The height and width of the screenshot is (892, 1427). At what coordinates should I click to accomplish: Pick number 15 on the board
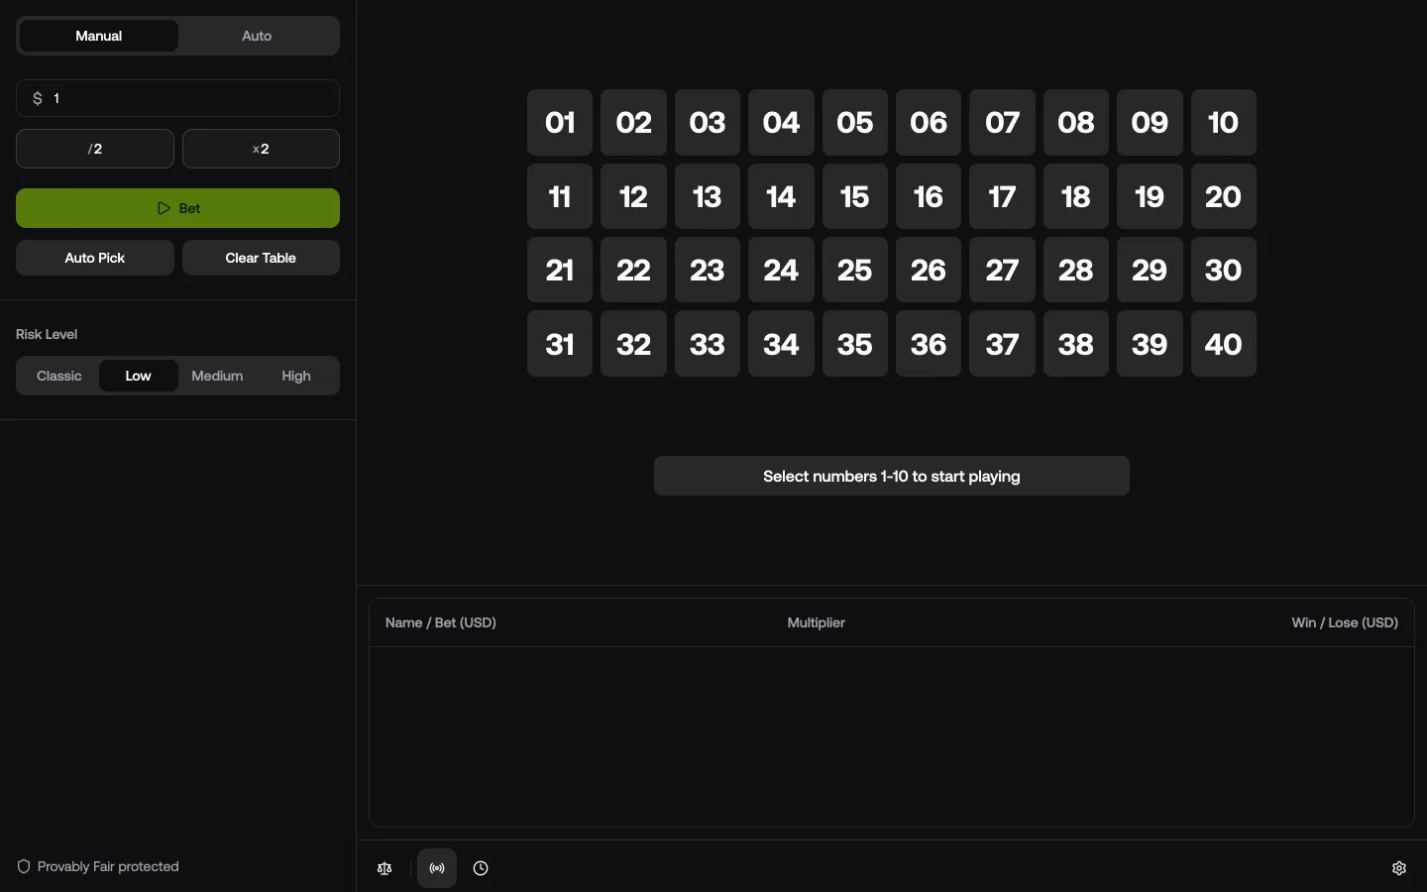point(855,196)
